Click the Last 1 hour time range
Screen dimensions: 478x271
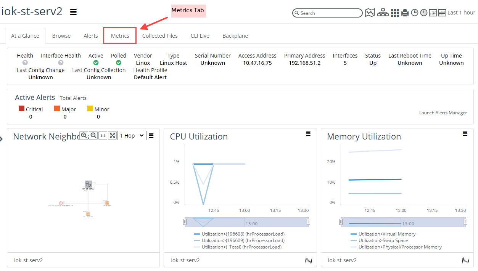point(461,13)
